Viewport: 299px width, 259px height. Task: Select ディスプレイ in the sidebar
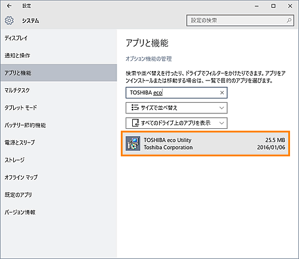(x=59, y=38)
